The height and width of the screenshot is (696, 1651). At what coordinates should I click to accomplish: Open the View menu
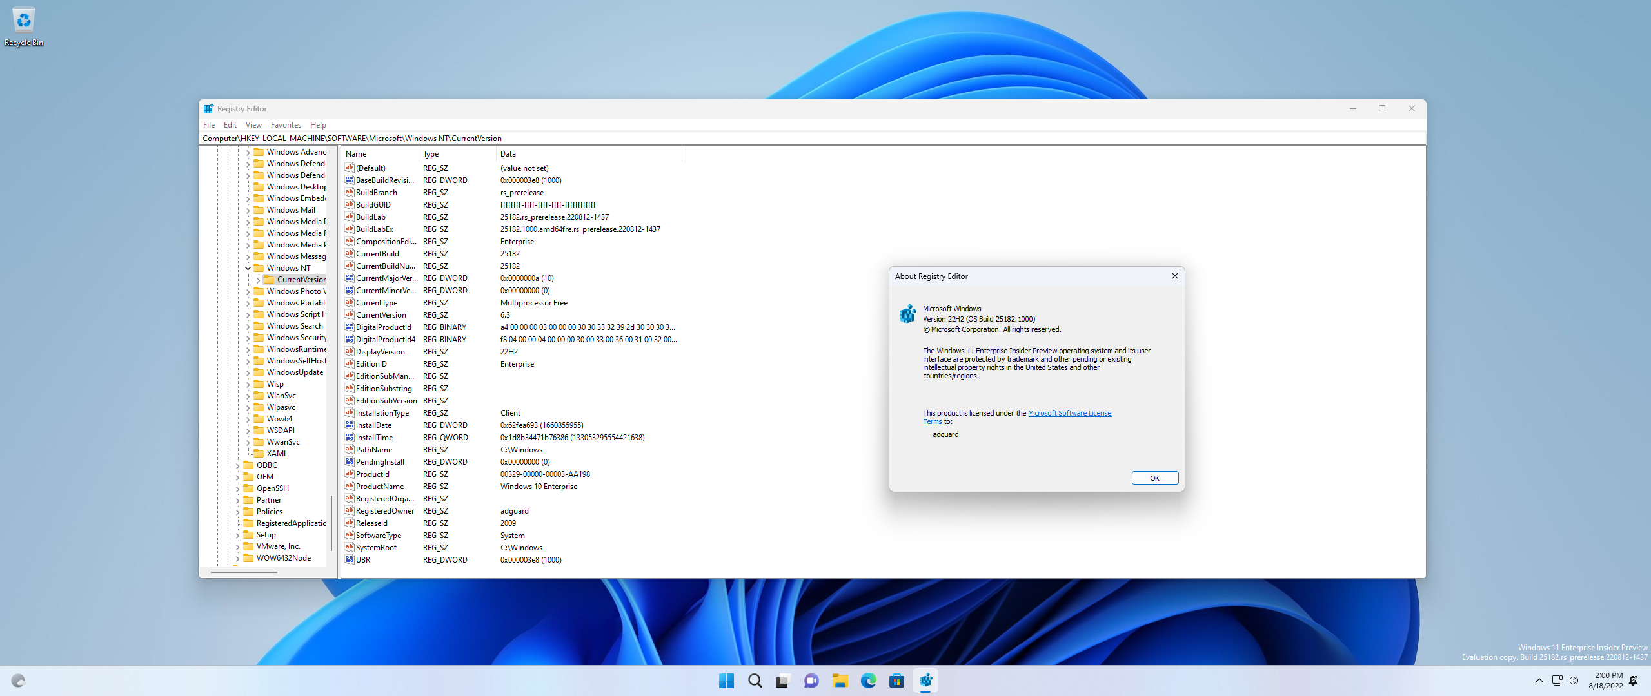tap(253, 125)
